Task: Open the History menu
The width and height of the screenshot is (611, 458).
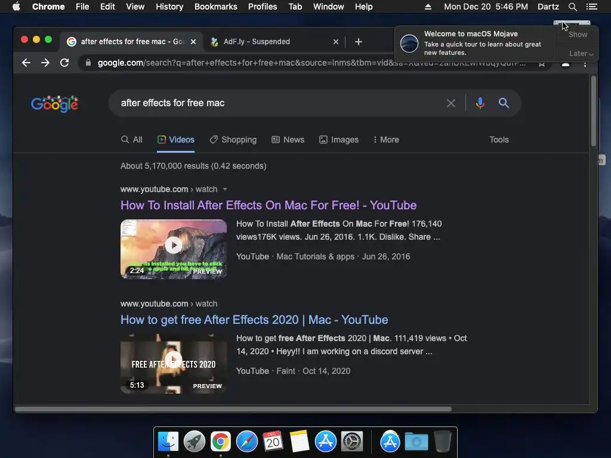Action: 169,7
